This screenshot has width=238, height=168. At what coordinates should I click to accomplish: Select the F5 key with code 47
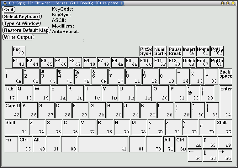(75, 62)
